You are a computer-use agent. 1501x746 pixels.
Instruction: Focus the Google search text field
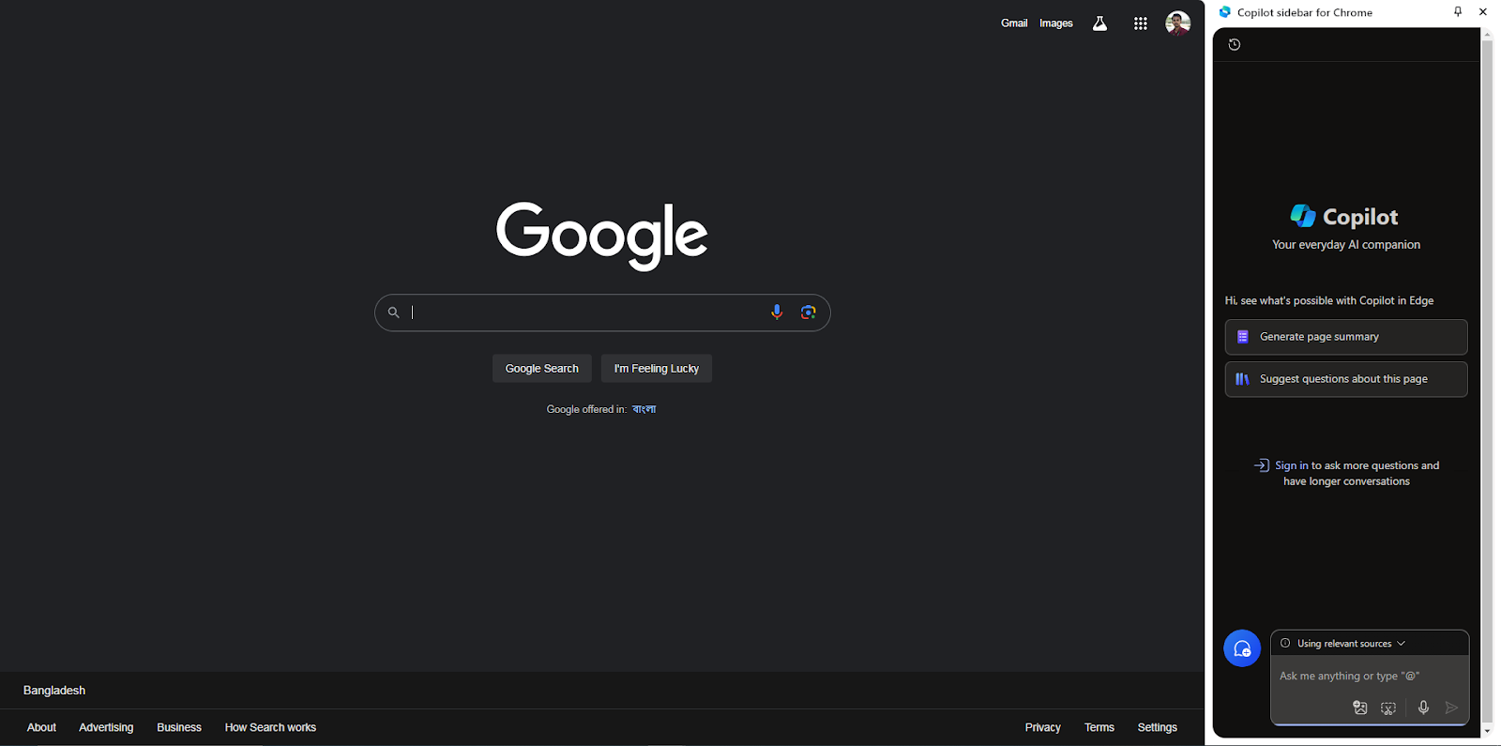[x=586, y=312]
